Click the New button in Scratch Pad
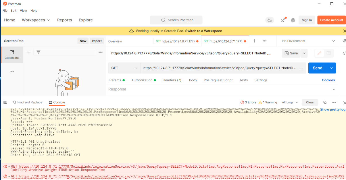 pyautogui.click(x=83, y=41)
